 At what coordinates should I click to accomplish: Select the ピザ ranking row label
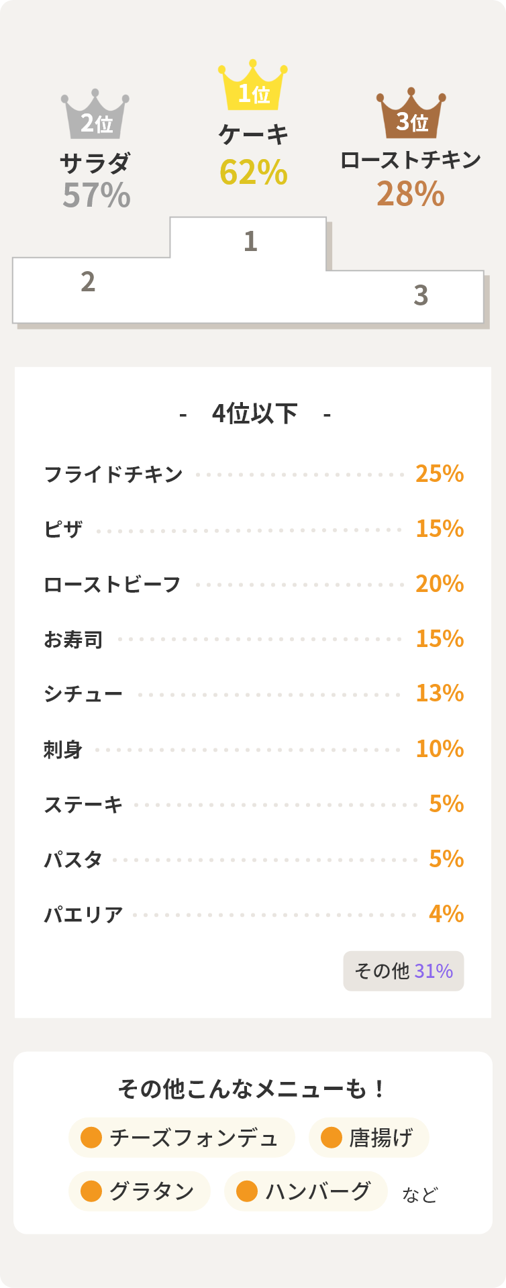[63, 530]
